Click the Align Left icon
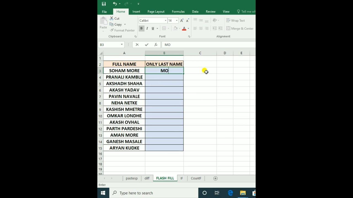Viewport: 353px width, 198px height. pos(195,28)
